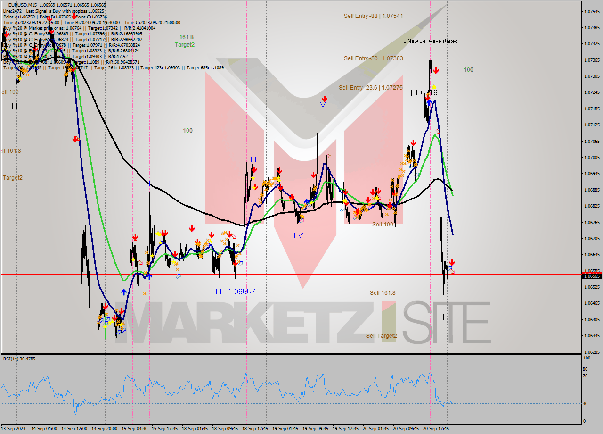
Task: Click the green 'Target2' label
Action: coord(185,45)
